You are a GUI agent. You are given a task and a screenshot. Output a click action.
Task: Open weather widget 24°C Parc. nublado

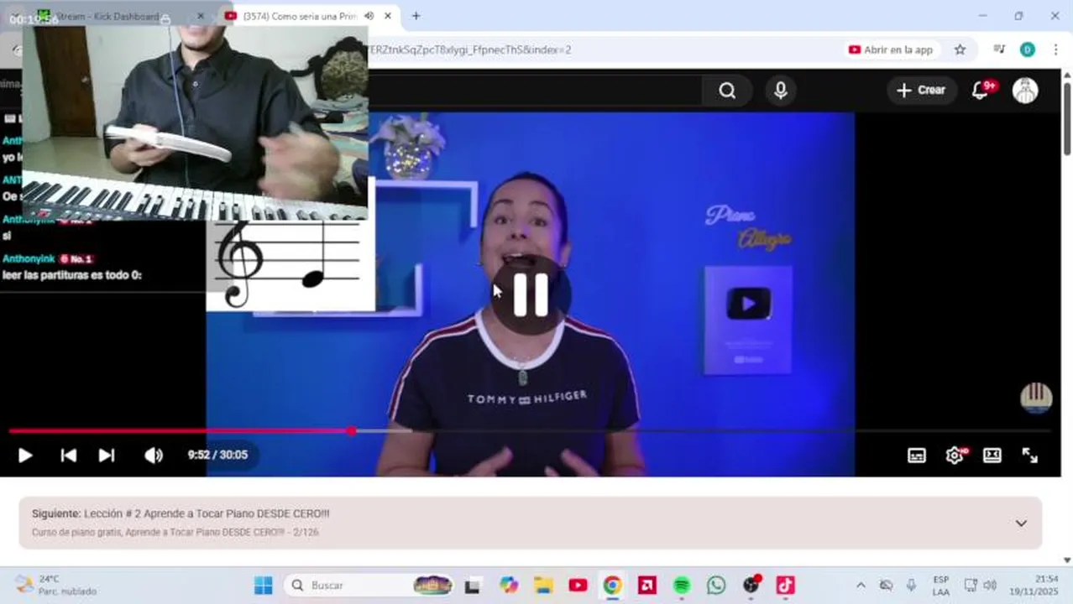[56, 585]
